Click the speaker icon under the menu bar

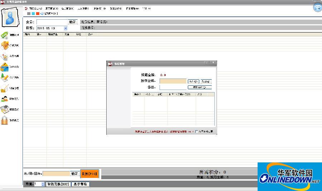(42, 14)
